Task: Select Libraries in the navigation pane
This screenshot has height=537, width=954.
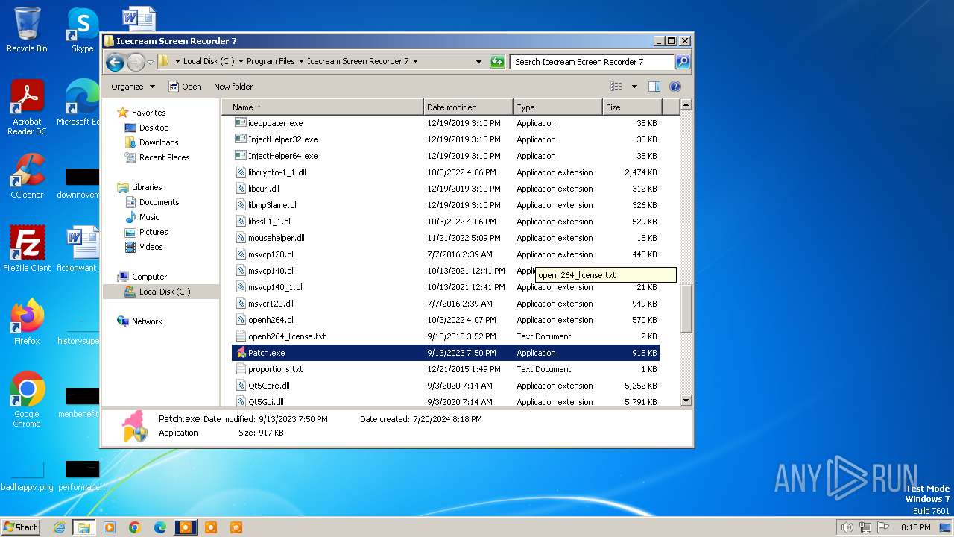Action: [x=147, y=187]
